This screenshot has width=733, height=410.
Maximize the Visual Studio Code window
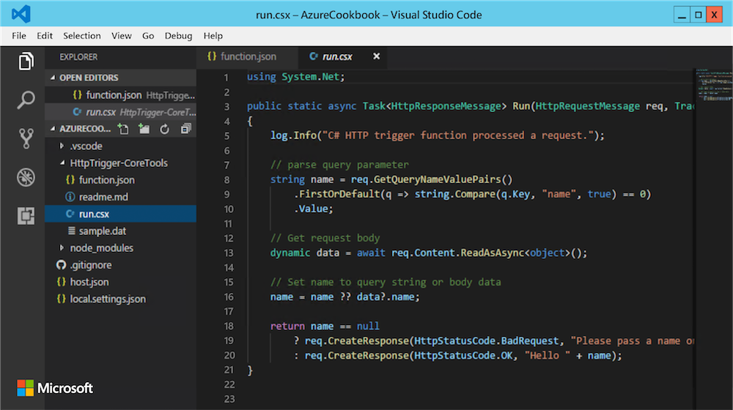[699, 15]
